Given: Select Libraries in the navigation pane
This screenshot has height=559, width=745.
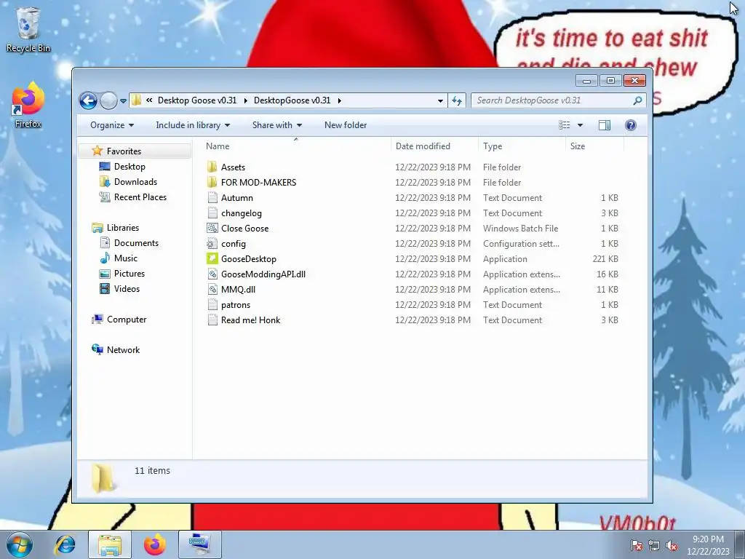Looking at the screenshot, I should coord(122,228).
